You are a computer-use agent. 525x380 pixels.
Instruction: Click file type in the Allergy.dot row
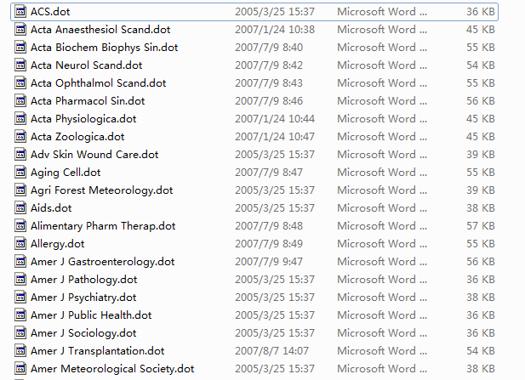[x=382, y=244]
